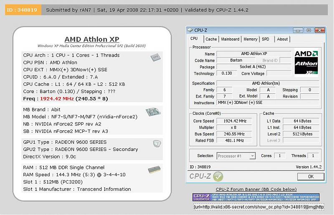Switch to the Cache tab
This screenshot has width=334, height=215.
coord(211,39)
